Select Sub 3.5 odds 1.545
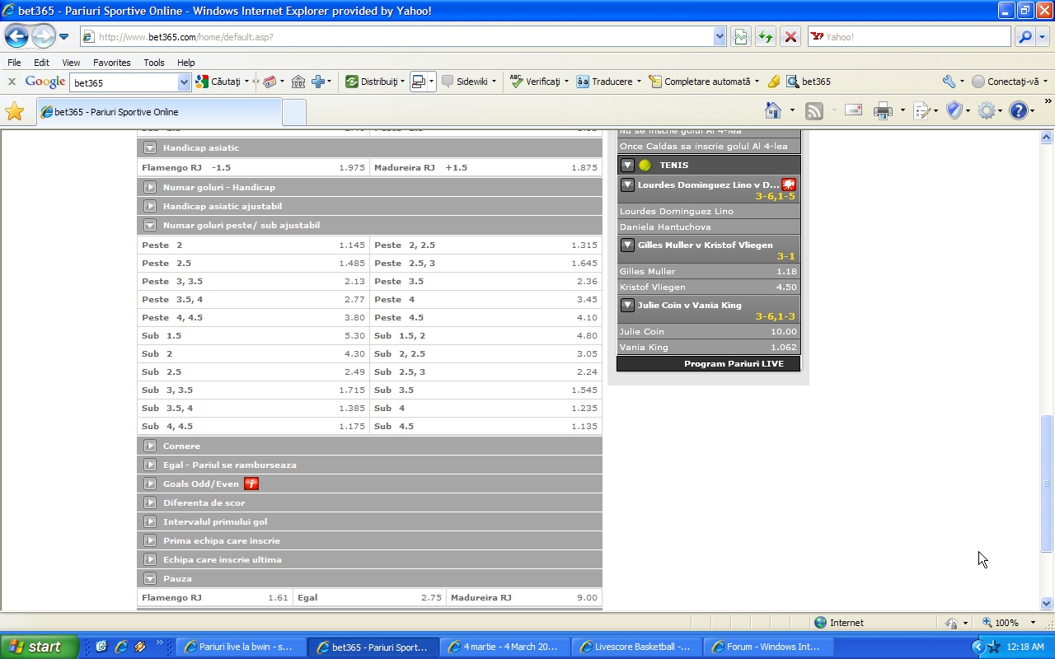 click(x=485, y=390)
